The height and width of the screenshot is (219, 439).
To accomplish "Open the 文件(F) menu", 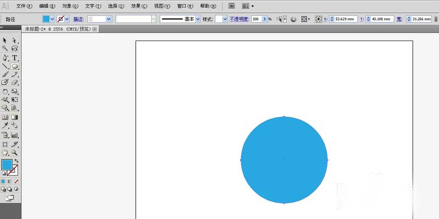I will [x=24, y=6].
